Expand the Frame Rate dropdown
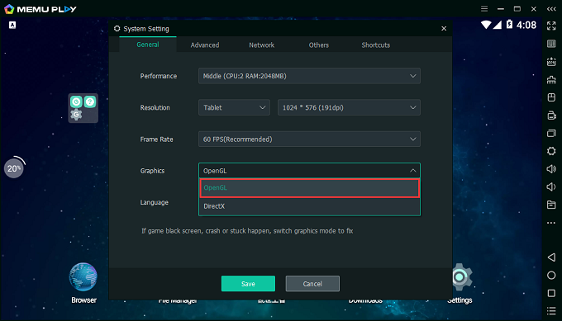The height and width of the screenshot is (321, 562). tap(309, 139)
